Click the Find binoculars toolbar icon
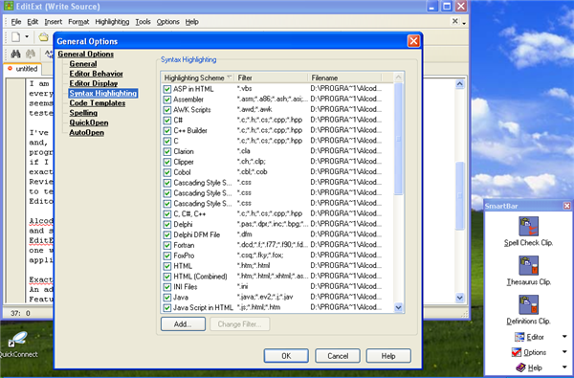 [15, 55]
